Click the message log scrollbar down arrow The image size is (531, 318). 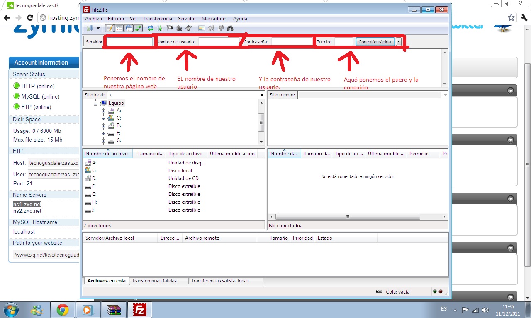(445, 84)
